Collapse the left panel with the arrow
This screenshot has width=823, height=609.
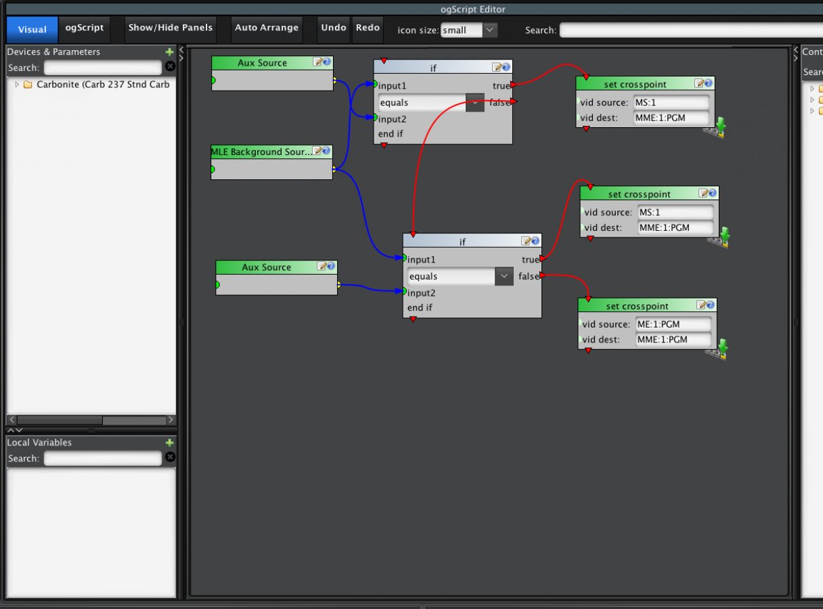coord(181,49)
